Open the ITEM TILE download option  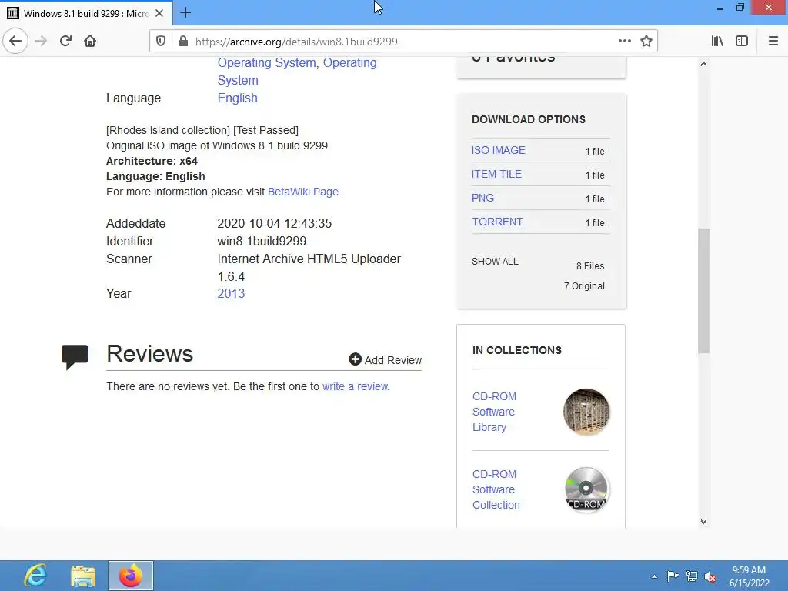coord(496,175)
